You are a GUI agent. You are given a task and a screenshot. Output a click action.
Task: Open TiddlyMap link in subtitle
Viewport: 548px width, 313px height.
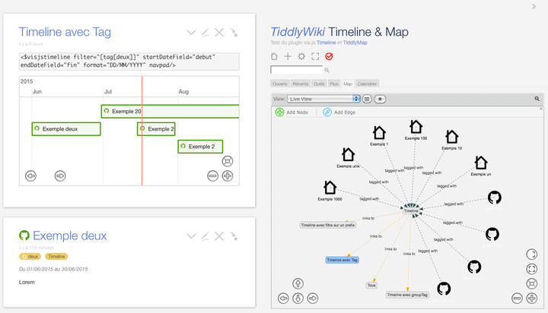pos(355,43)
